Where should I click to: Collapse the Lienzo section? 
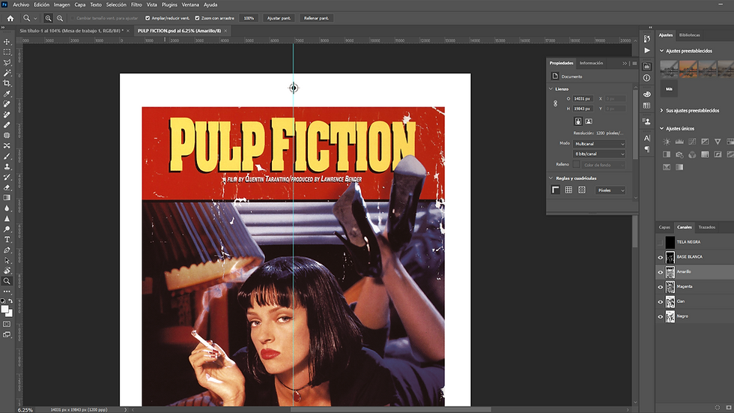551,88
